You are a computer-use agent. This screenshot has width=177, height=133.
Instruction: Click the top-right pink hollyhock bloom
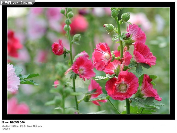(x=136, y=34)
